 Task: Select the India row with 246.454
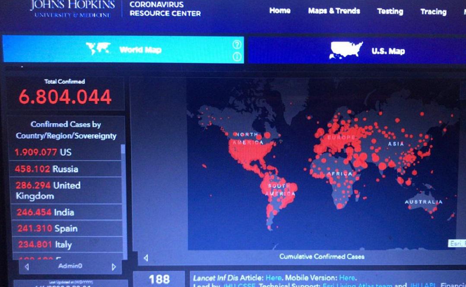tap(67, 212)
